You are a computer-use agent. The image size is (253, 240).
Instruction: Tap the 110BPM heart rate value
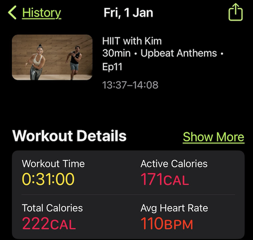click(x=167, y=223)
